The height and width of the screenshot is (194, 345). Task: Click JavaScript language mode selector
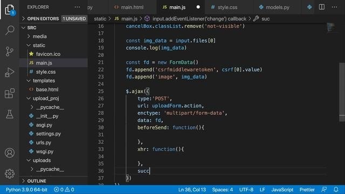(282, 190)
